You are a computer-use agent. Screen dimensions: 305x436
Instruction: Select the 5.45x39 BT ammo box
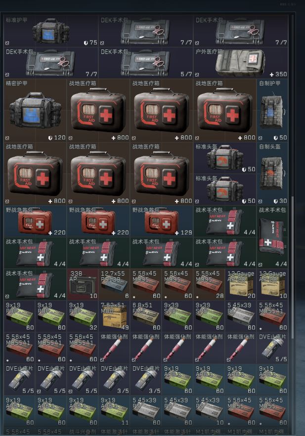point(241,316)
